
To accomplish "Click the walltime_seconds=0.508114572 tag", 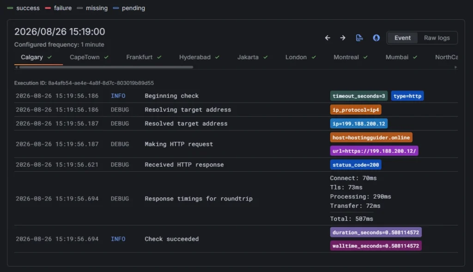I will click(x=376, y=246).
